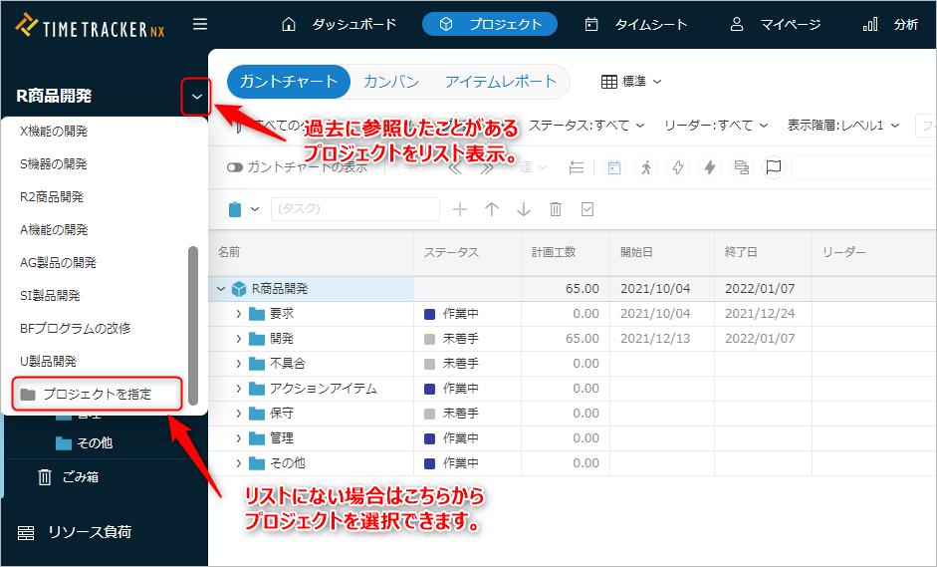The height and width of the screenshot is (567, 937).
Task: Open the 表示階層:レベル1 dropdown
Action: click(842, 126)
